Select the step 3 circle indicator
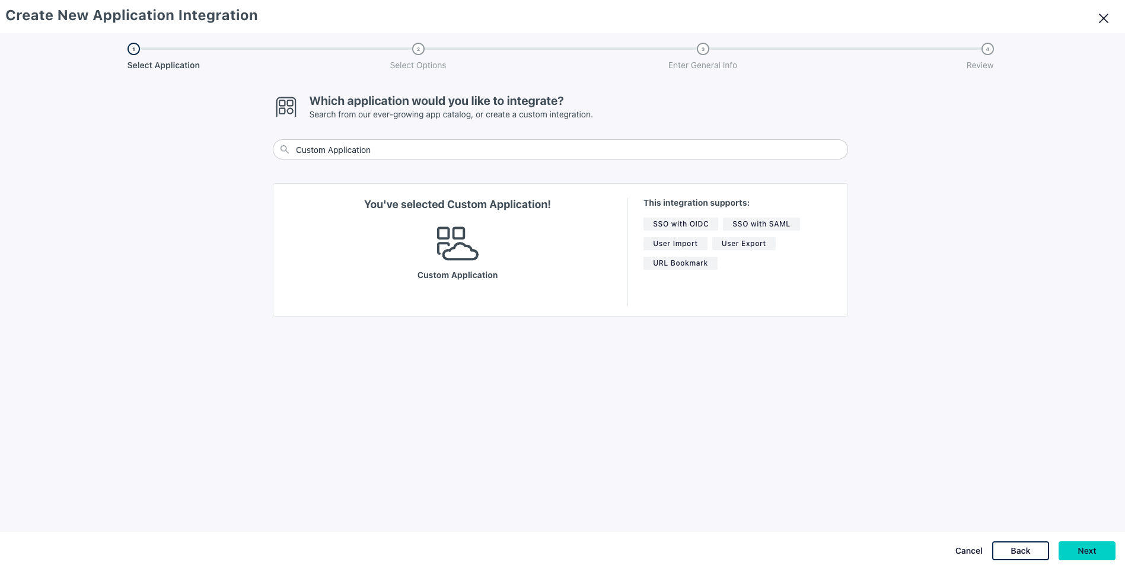 click(x=703, y=49)
